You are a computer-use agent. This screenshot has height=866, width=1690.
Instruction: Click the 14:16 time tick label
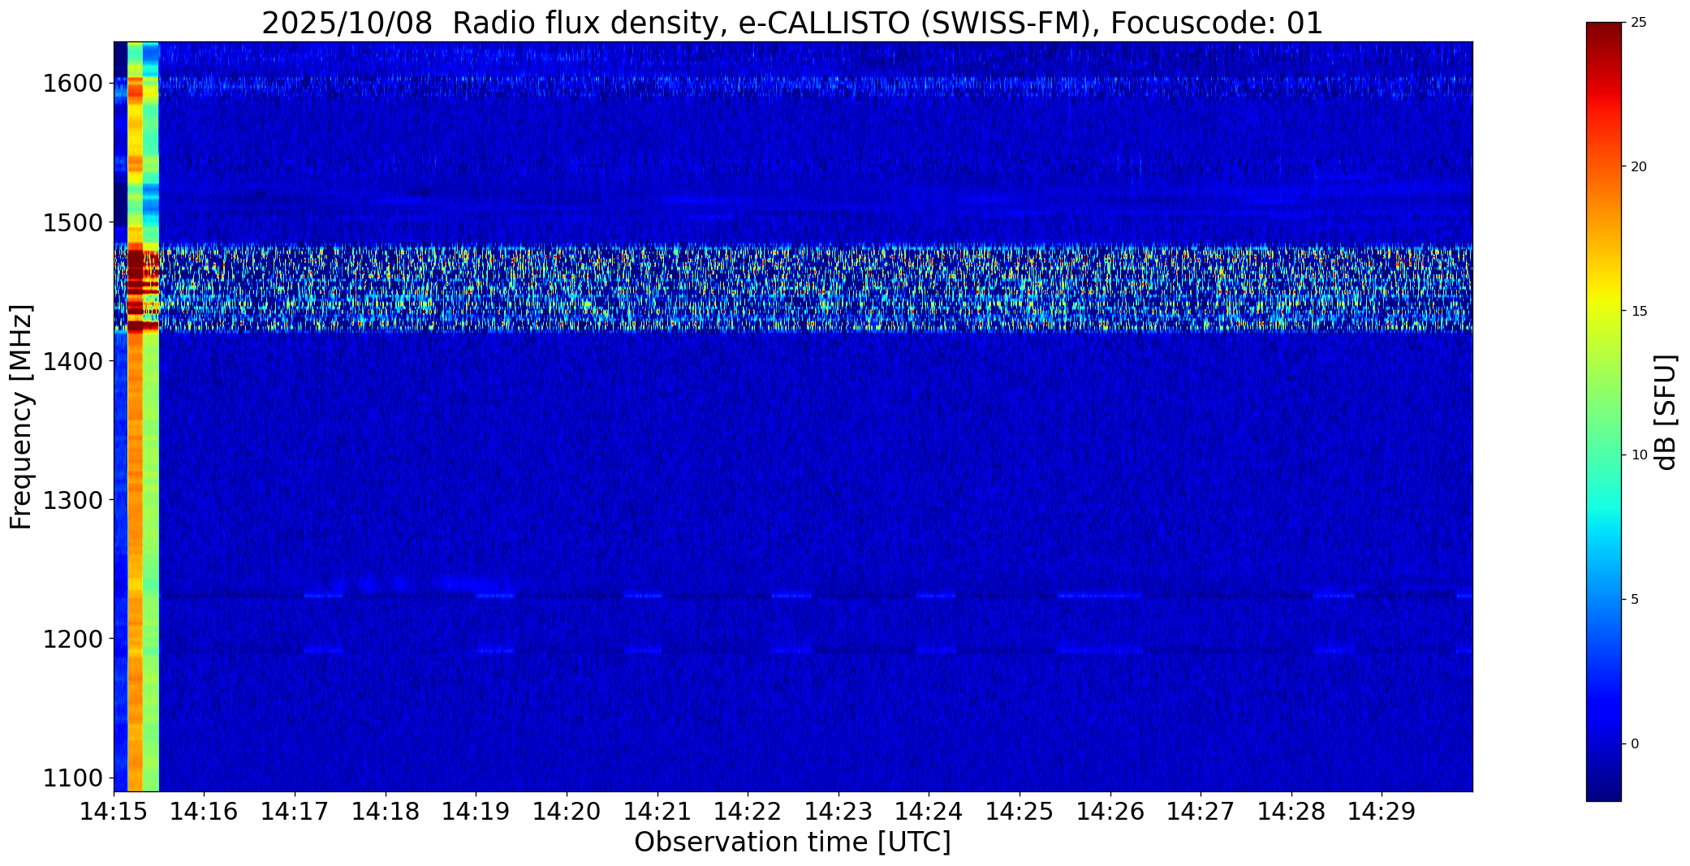pos(205,811)
